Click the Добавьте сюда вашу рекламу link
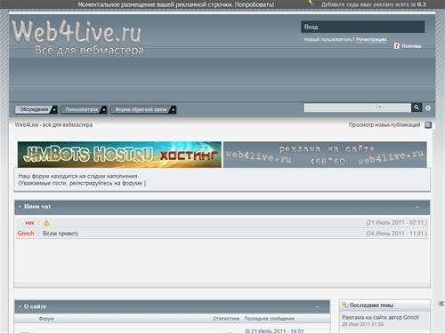445x333 pixels. (374, 4)
